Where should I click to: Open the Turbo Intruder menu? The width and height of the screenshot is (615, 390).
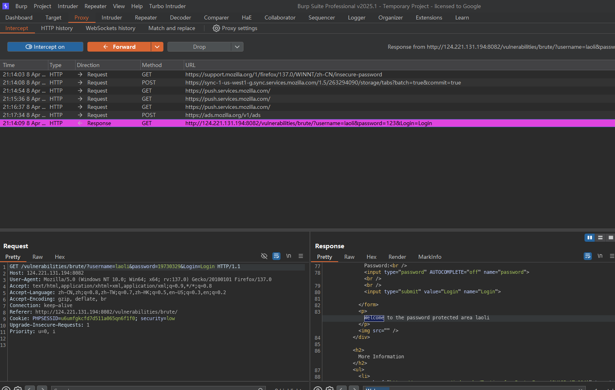click(x=167, y=6)
